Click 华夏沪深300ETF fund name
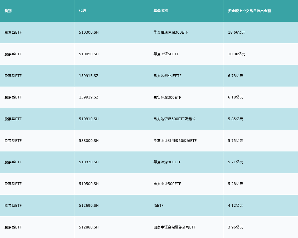Screen dimensions: 298x238 (167, 162)
